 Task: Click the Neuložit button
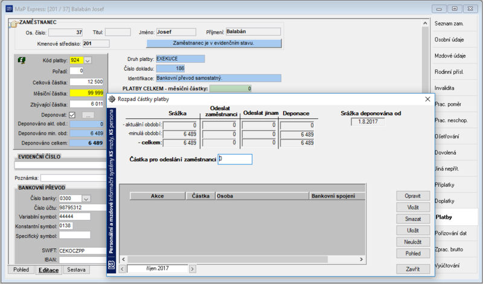pyautogui.click(x=413, y=242)
